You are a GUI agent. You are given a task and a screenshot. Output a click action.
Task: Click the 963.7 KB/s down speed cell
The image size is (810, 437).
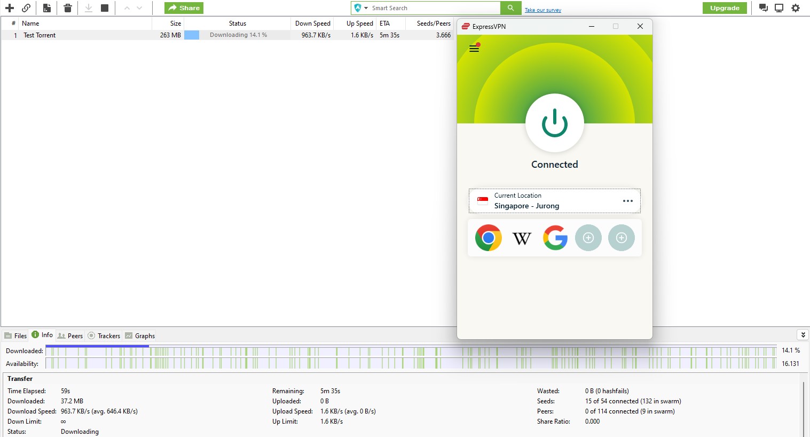coord(316,35)
